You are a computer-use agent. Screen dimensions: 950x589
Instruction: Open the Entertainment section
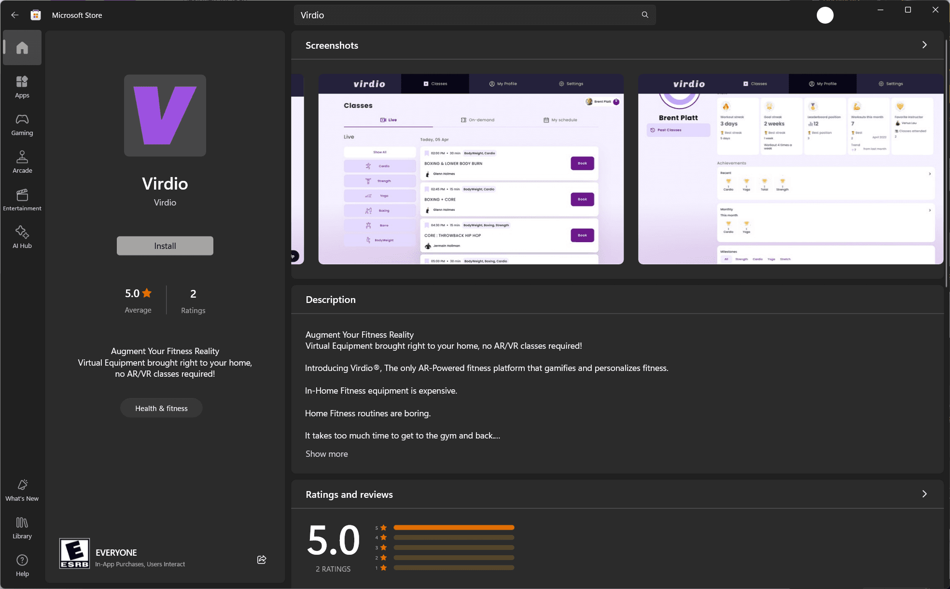coord(22,200)
